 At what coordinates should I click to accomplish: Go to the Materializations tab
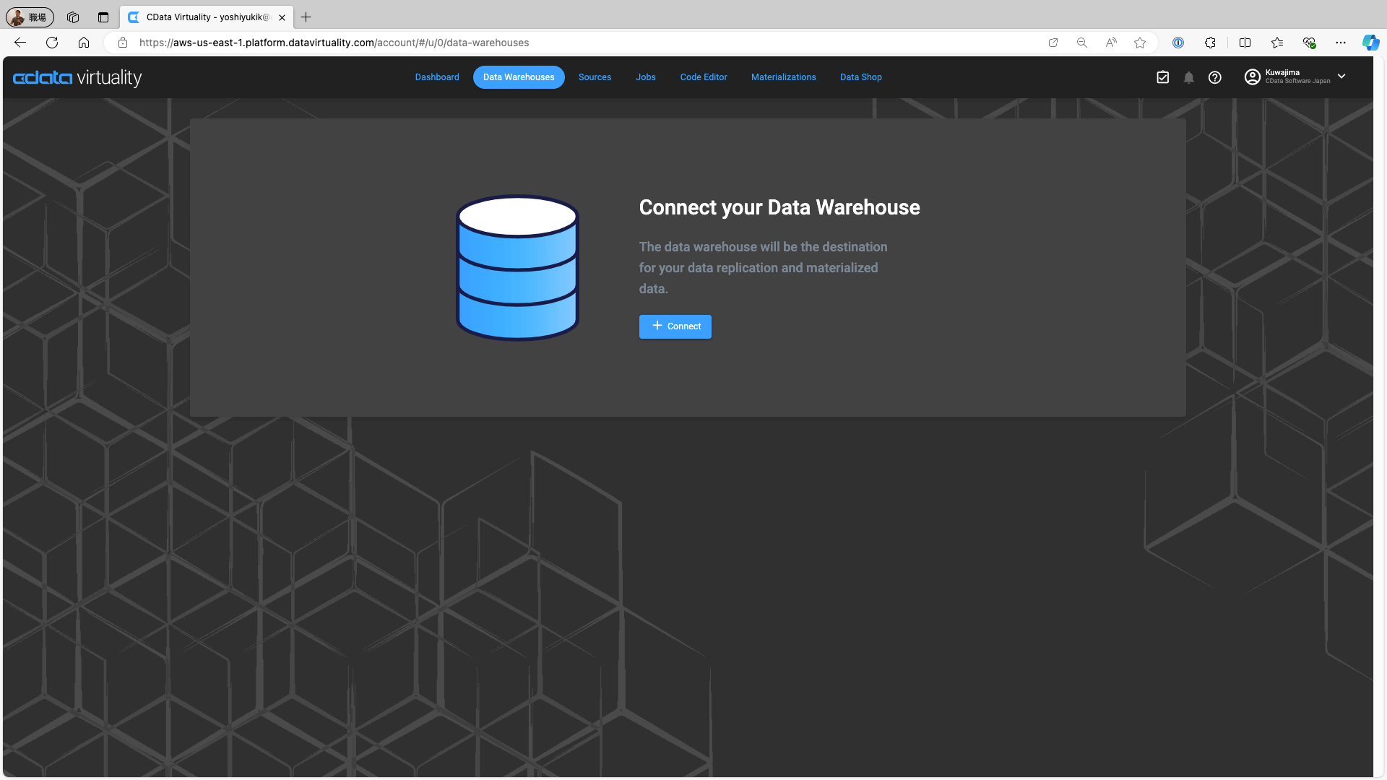(x=783, y=77)
